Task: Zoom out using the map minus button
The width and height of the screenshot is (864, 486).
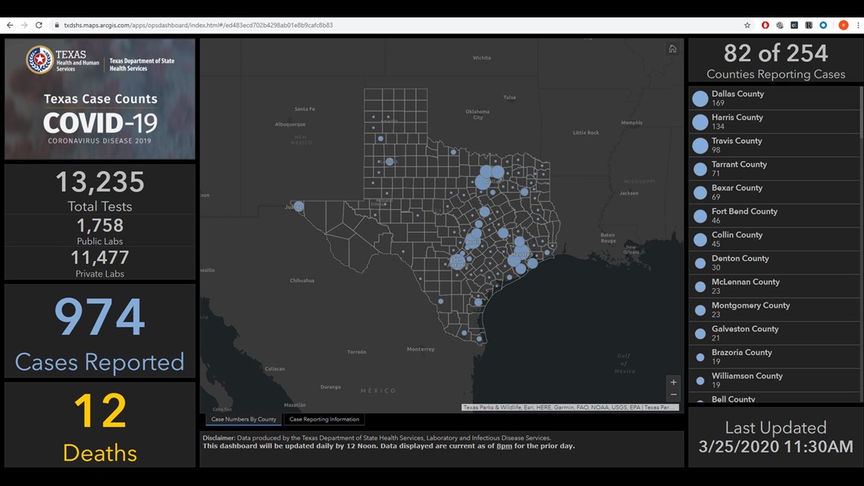Action: point(673,395)
